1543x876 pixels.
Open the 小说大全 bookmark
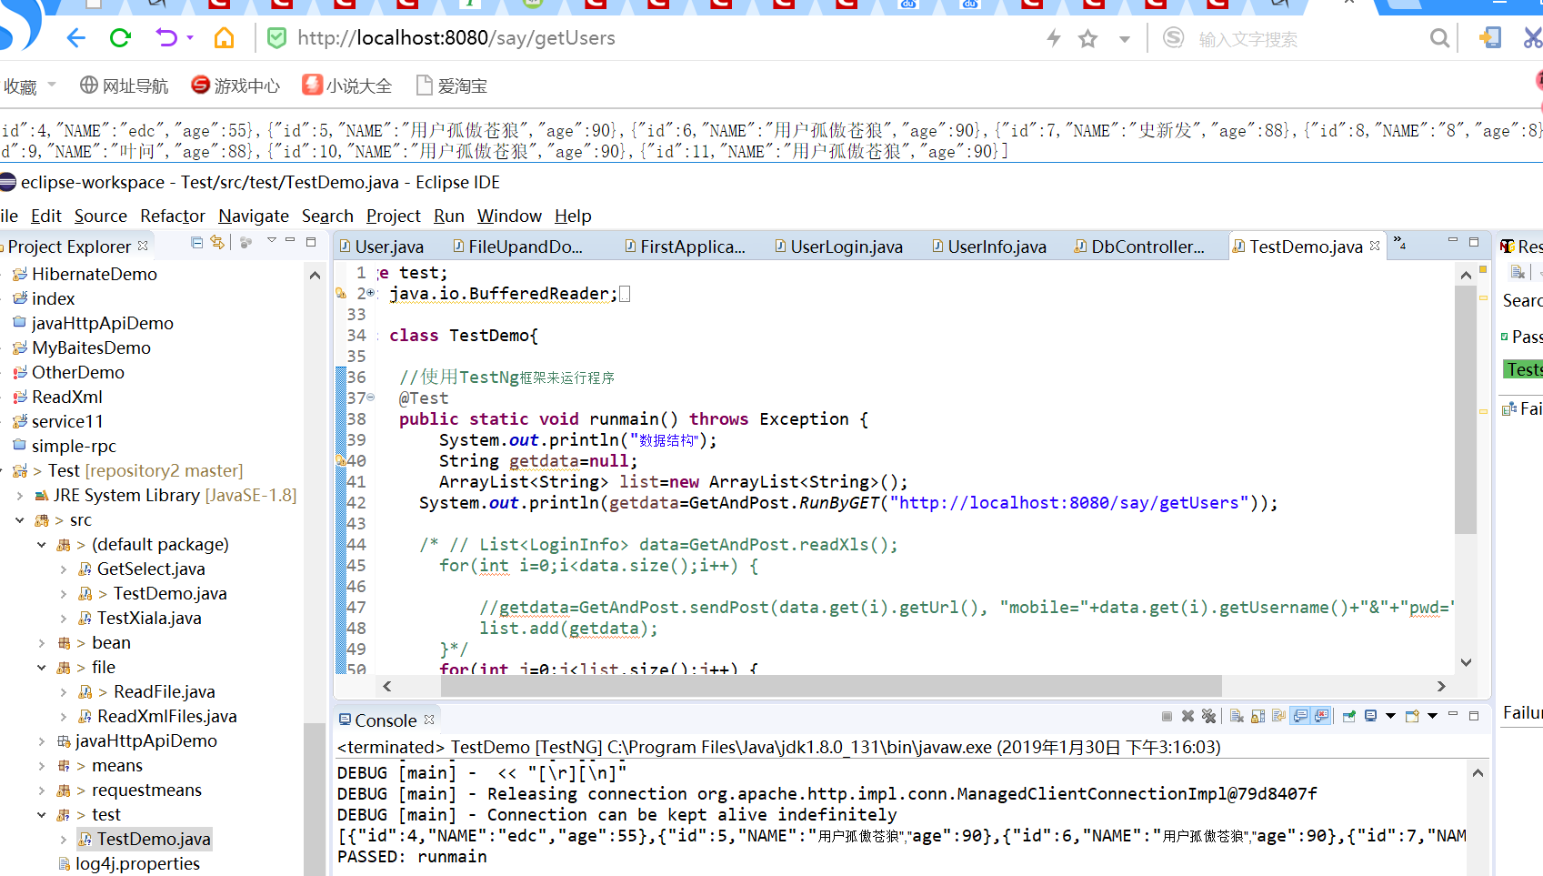coord(347,86)
